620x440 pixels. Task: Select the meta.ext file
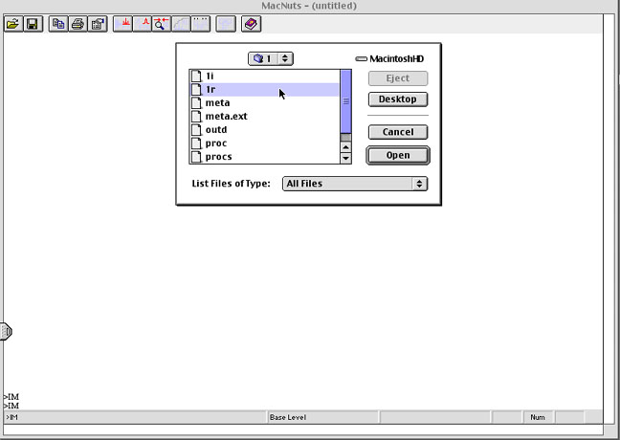click(x=226, y=116)
